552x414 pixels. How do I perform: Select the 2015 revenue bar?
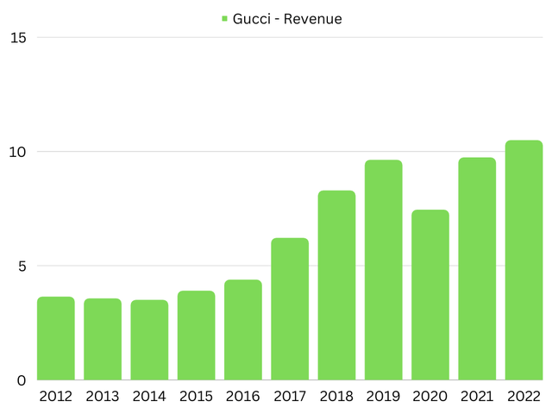pos(197,336)
